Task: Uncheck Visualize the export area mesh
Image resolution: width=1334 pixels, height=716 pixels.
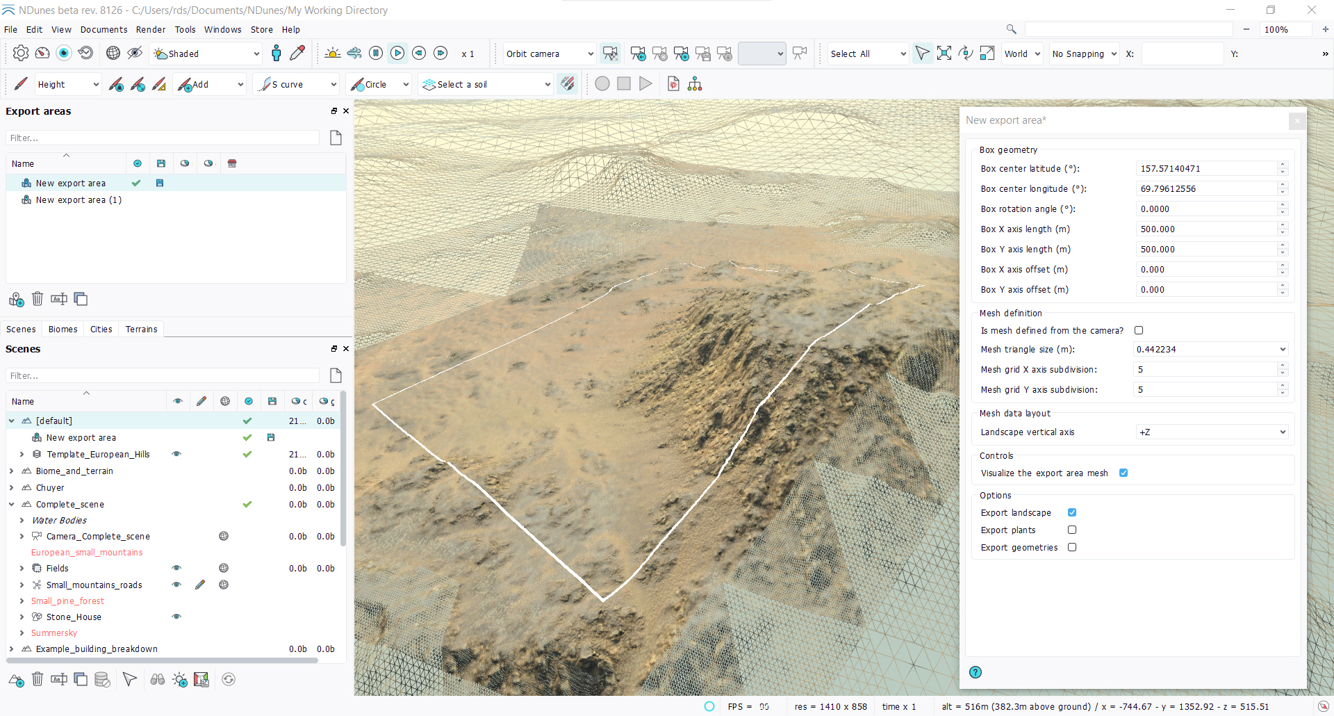Action: [x=1123, y=473]
